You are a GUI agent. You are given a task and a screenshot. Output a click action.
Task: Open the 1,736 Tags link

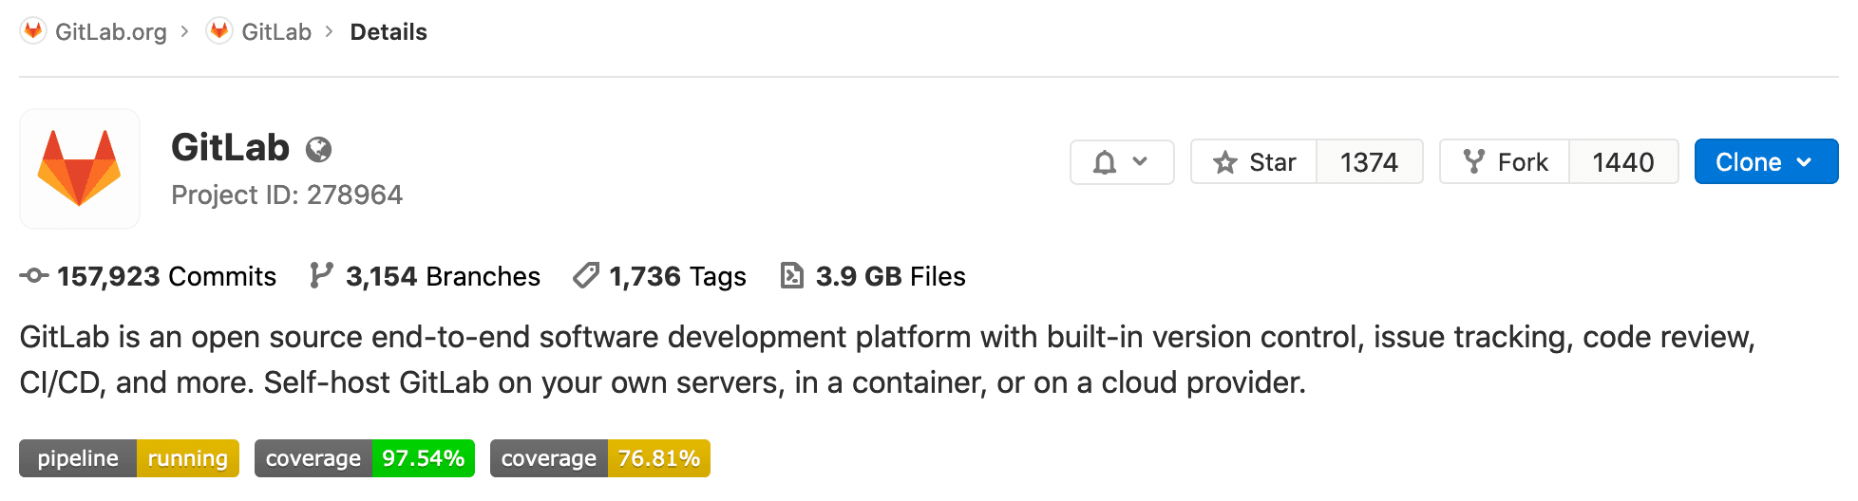pos(677,276)
